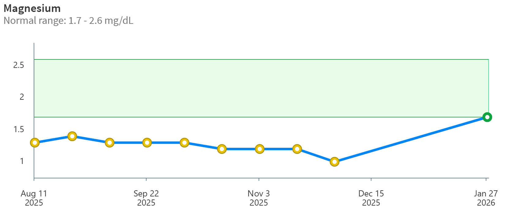Click the first data point at Aug 11

point(35,143)
